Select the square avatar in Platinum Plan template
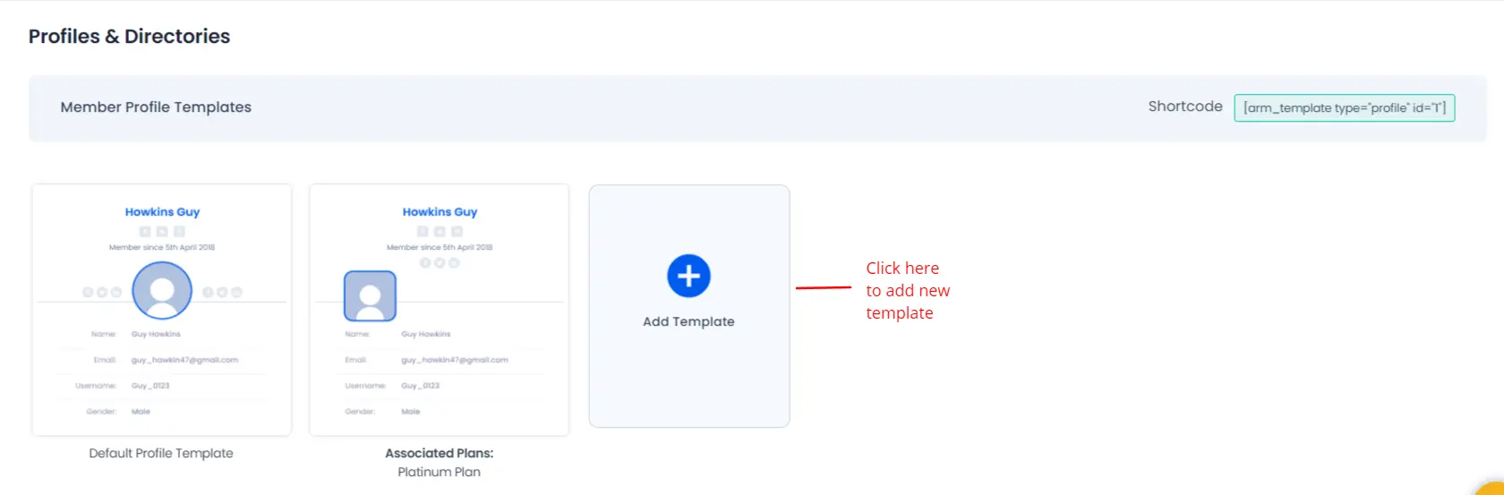 point(370,296)
